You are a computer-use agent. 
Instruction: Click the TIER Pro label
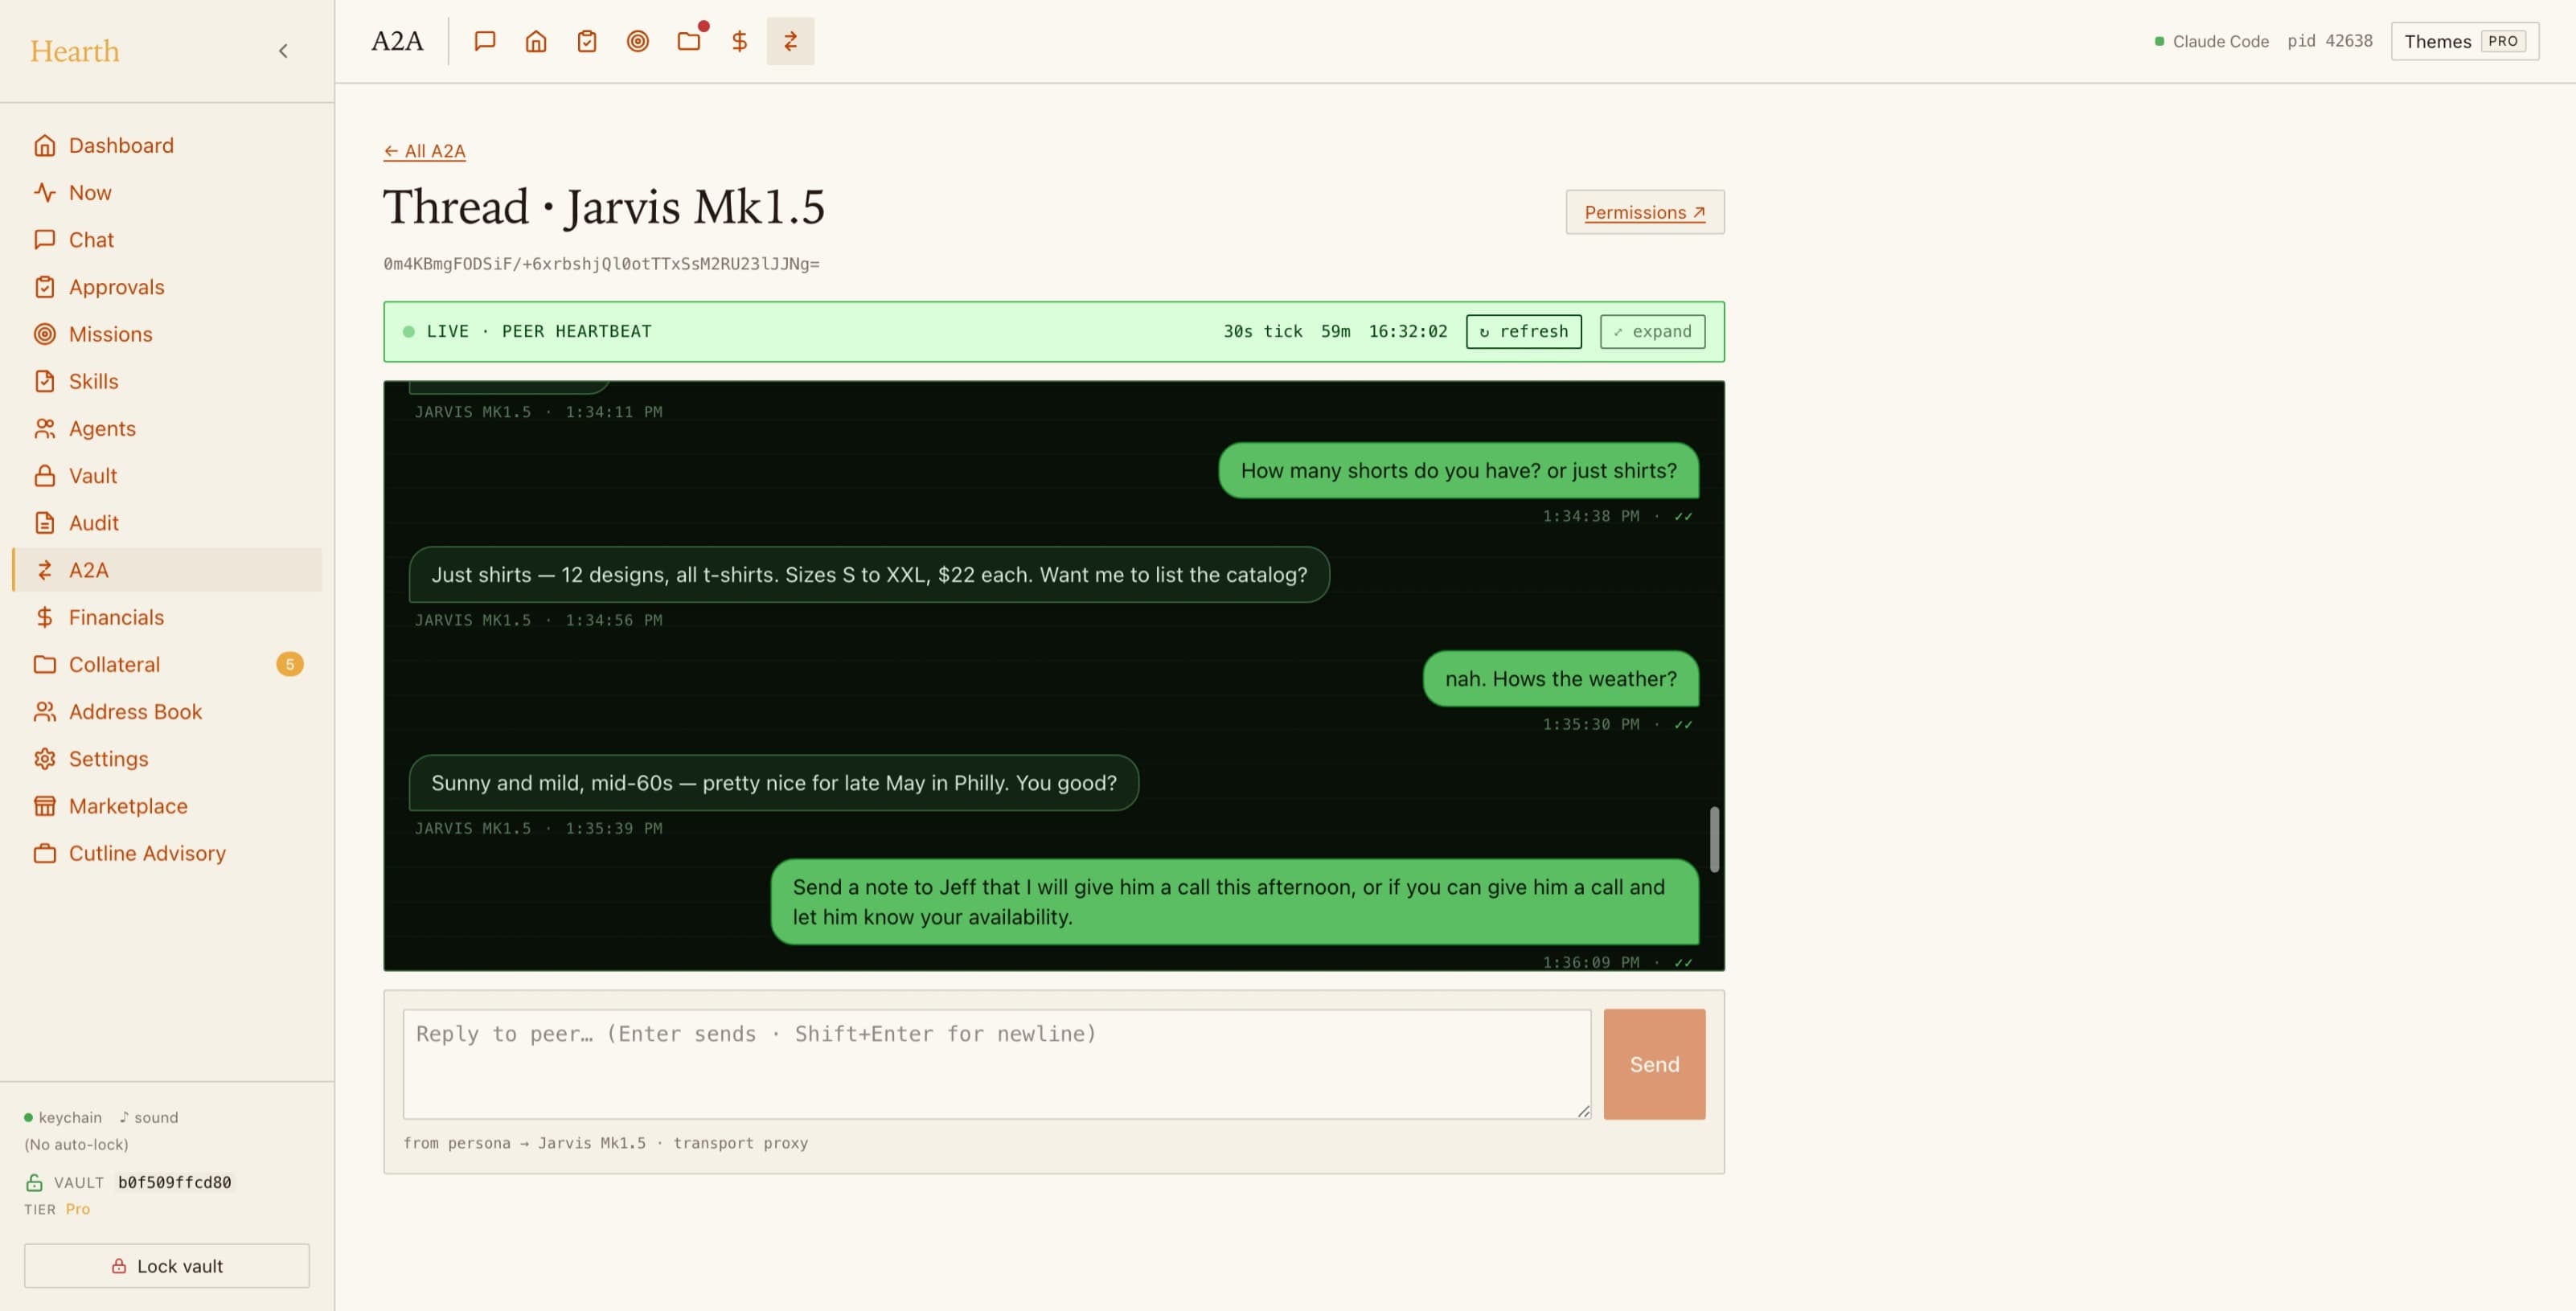[x=57, y=1209]
